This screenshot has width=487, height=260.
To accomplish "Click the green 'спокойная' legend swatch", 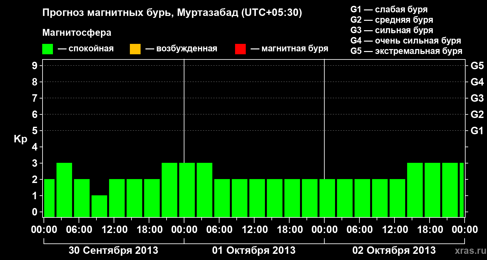I will pyautogui.click(x=48, y=49).
